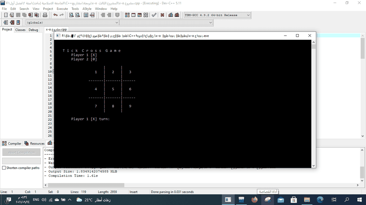Toggle the Shorten compiler paths checkbox
366x205 pixels.
4,168
